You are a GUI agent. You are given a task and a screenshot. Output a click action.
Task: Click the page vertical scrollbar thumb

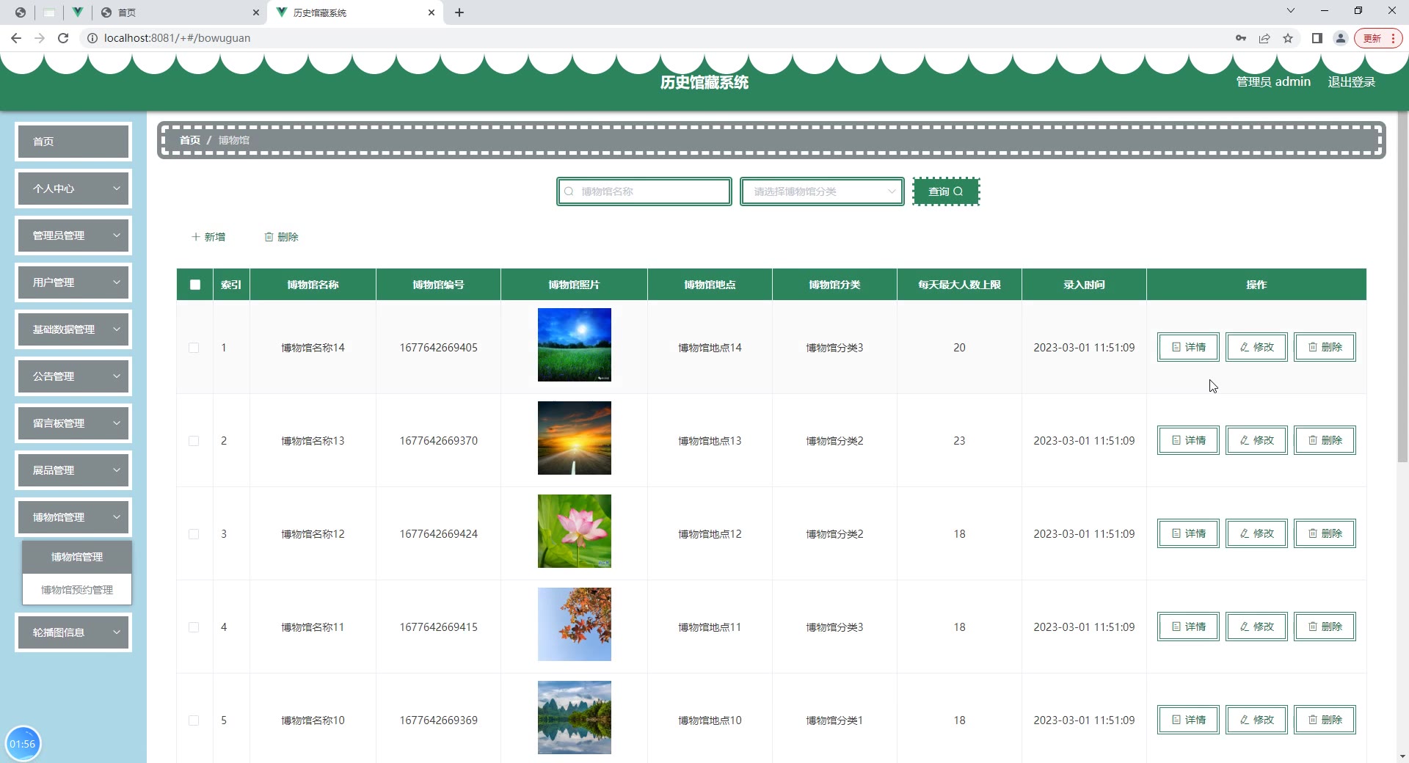[x=1402, y=287]
